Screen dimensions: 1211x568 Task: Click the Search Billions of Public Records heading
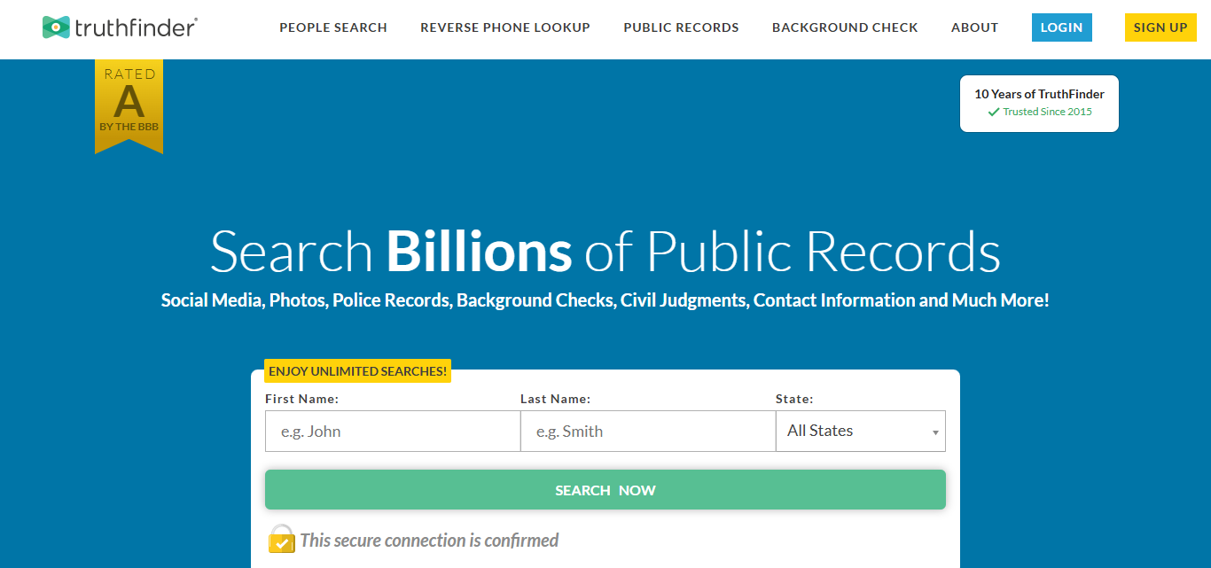[x=605, y=251]
